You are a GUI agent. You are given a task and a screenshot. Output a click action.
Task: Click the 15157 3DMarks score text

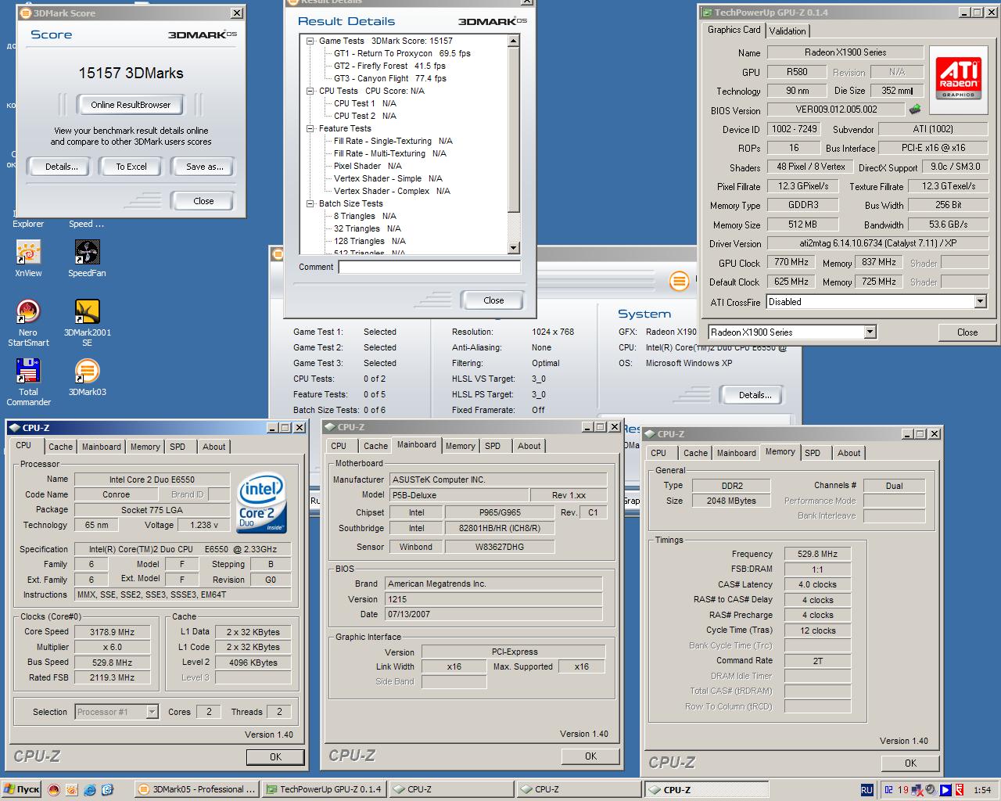[131, 73]
